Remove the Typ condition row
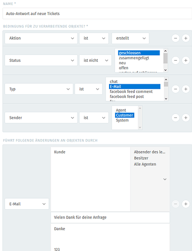The image size is (192, 251). [175, 89]
